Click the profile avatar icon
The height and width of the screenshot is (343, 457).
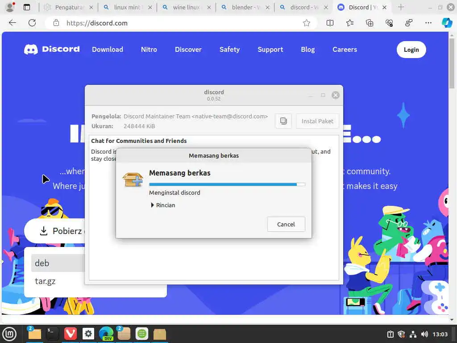[10, 7]
